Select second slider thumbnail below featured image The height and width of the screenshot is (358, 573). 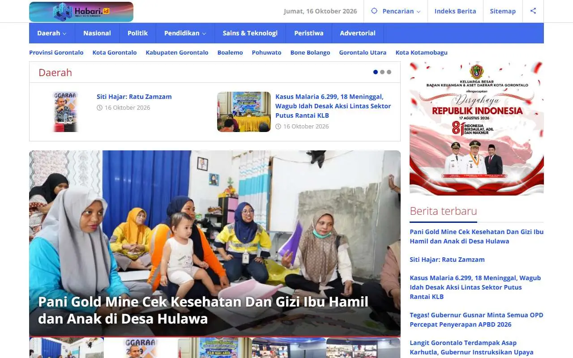pyautogui.click(x=141, y=348)
